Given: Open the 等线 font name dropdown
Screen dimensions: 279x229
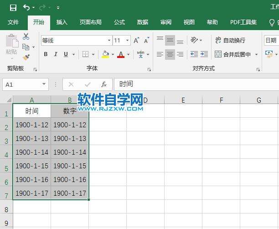Looking at the screenshot, I should coord(109,41).
